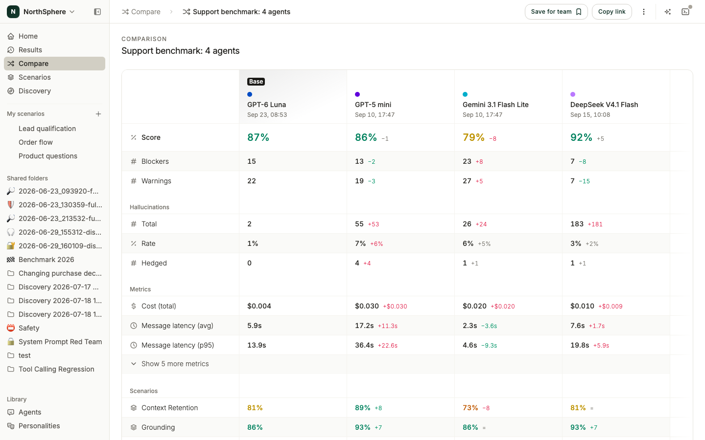The height and width of the screenshot is (440, 705).
Task: Add a new scenario with plus icon
Action: coord(98,114)
